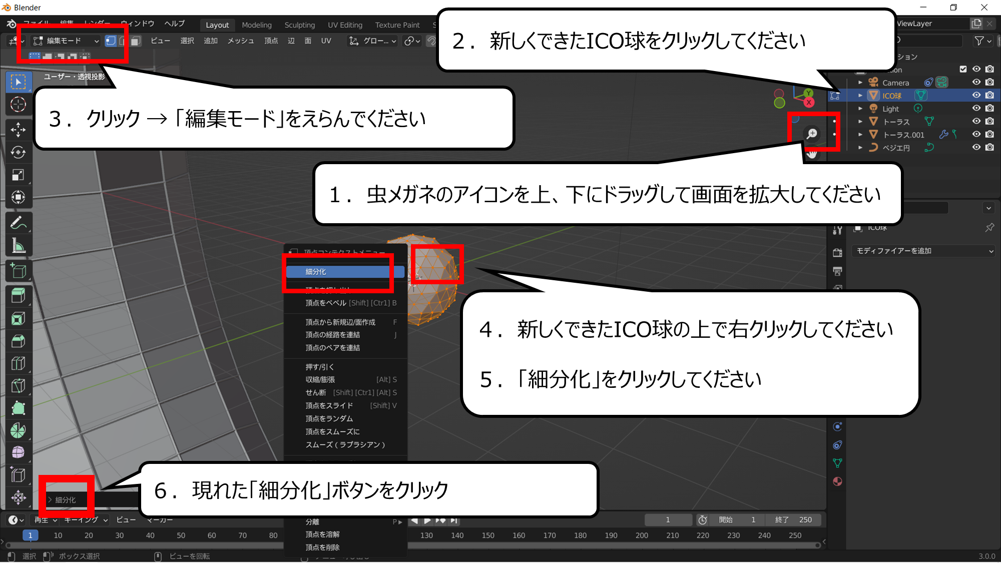Pin the properties editor context
The image size is (1001, 563).
(x=989, y=228)
